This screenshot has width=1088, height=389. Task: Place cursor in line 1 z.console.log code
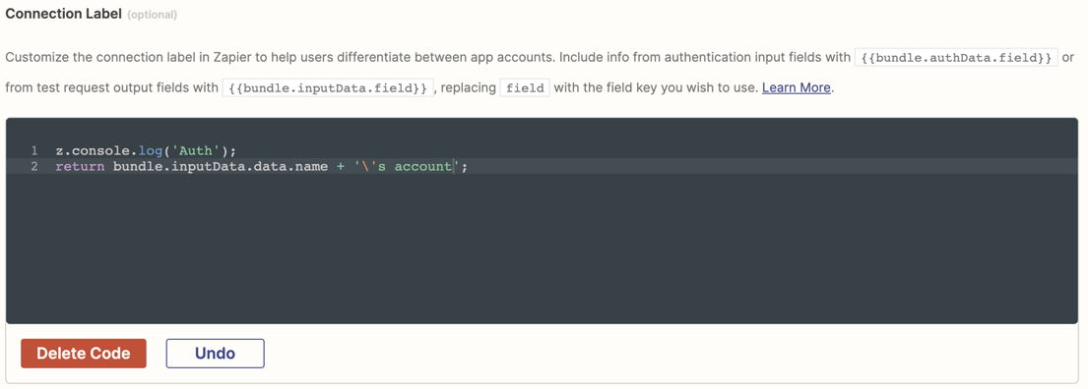tap(147, 150)
